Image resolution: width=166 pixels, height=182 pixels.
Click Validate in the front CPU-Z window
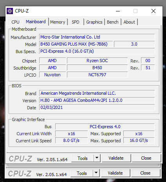point(116,158)
